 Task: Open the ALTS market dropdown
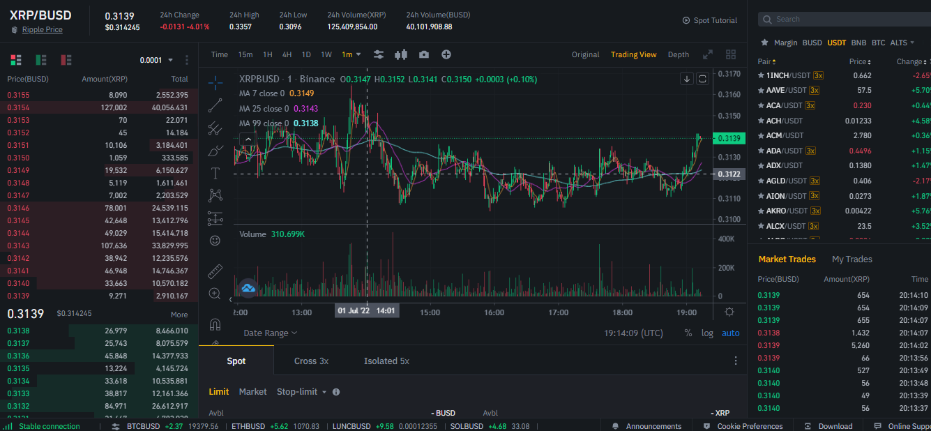(902, 43)
